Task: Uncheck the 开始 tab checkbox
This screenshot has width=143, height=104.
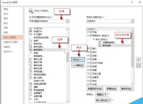Action: pyautogui.click(x=91, y=32)
